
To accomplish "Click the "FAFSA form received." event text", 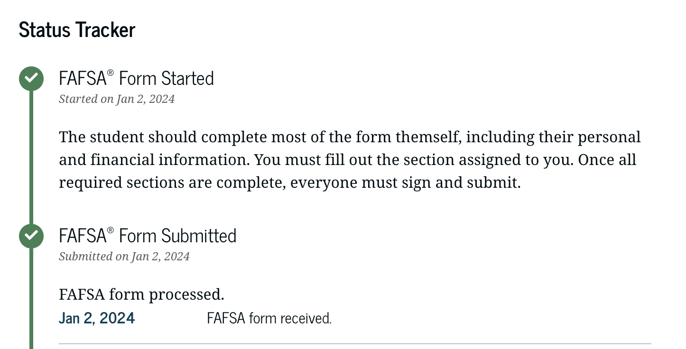I will (269, 318).
